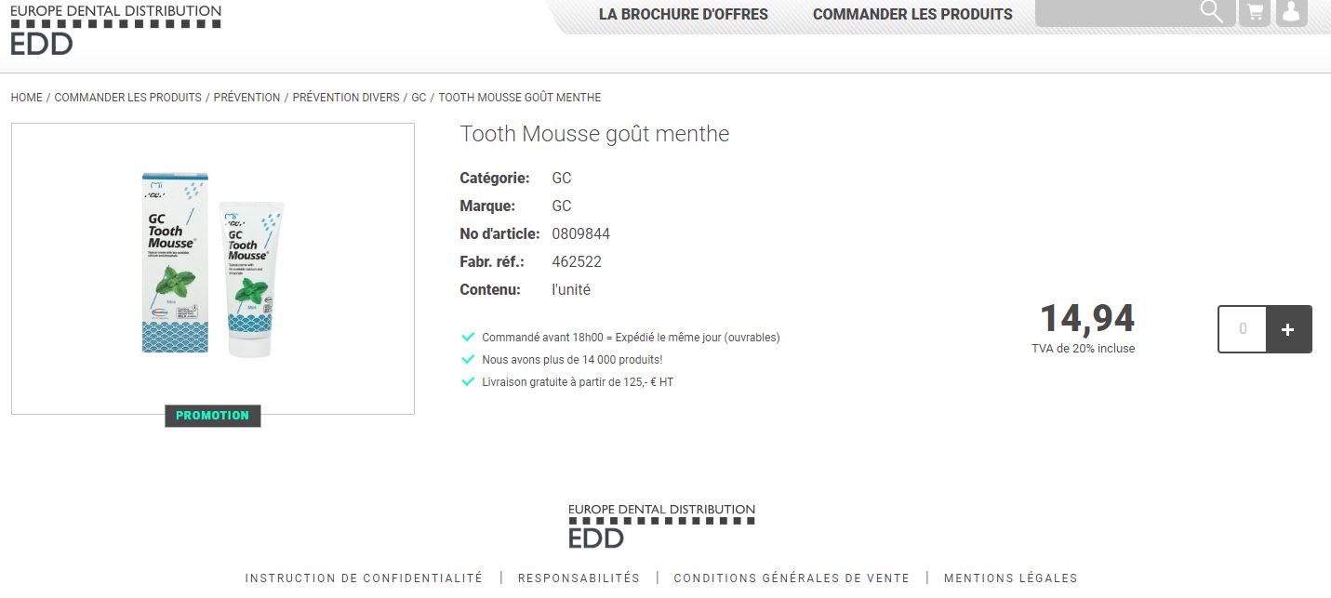Open the user account icon
The width and height of the screenshot is (1331, 598).
(x=1291, y=13)
